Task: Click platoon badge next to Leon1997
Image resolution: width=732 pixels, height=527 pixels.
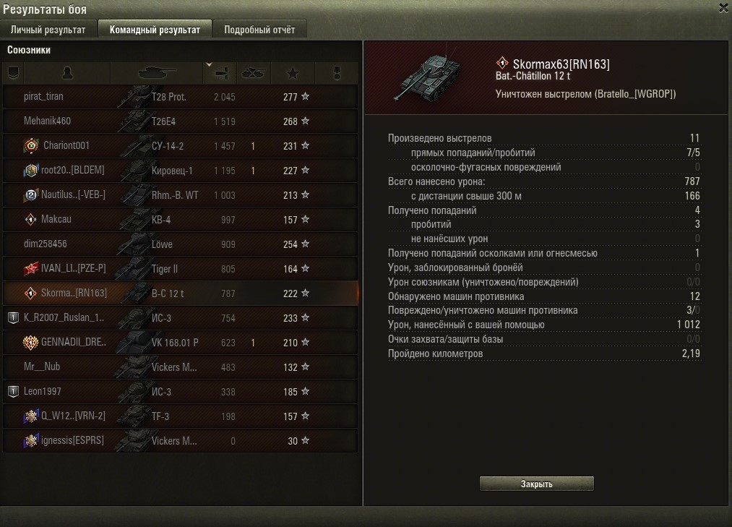Action: click(x=14, y=392)
